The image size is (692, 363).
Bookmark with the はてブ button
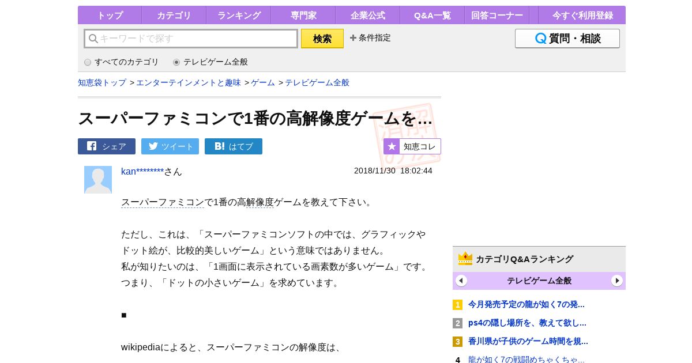click(234, 146)
